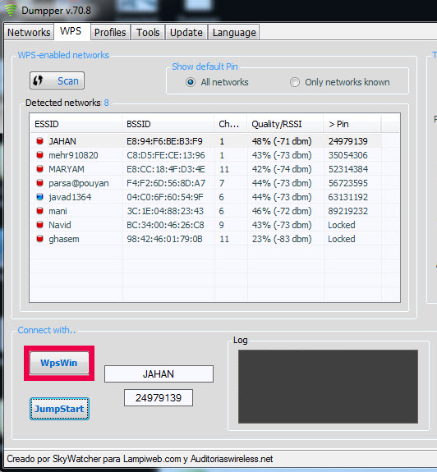Select the Only networks known option
Screen dimensions: 437x472
(295, 82)
